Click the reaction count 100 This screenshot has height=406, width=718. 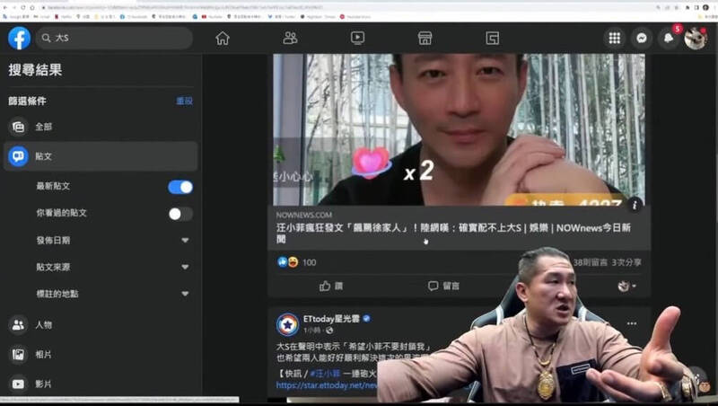310,262
